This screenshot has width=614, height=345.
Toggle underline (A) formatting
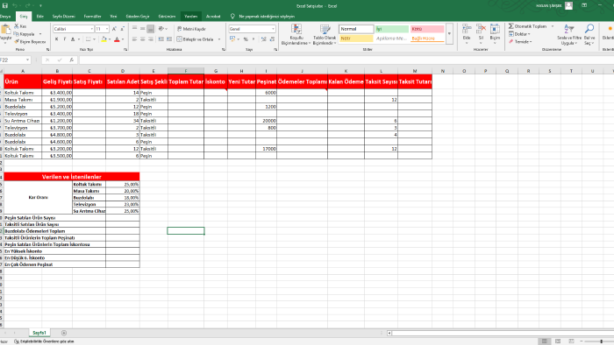point(73,39)
